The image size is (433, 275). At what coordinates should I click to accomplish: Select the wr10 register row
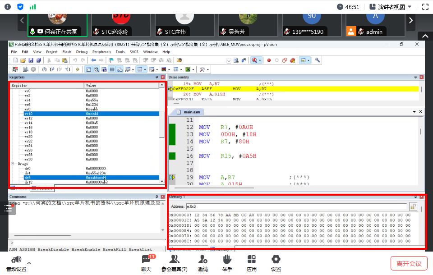tap(92, 114)
